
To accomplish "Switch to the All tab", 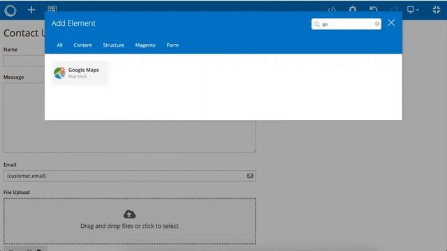I will point(59,45).
